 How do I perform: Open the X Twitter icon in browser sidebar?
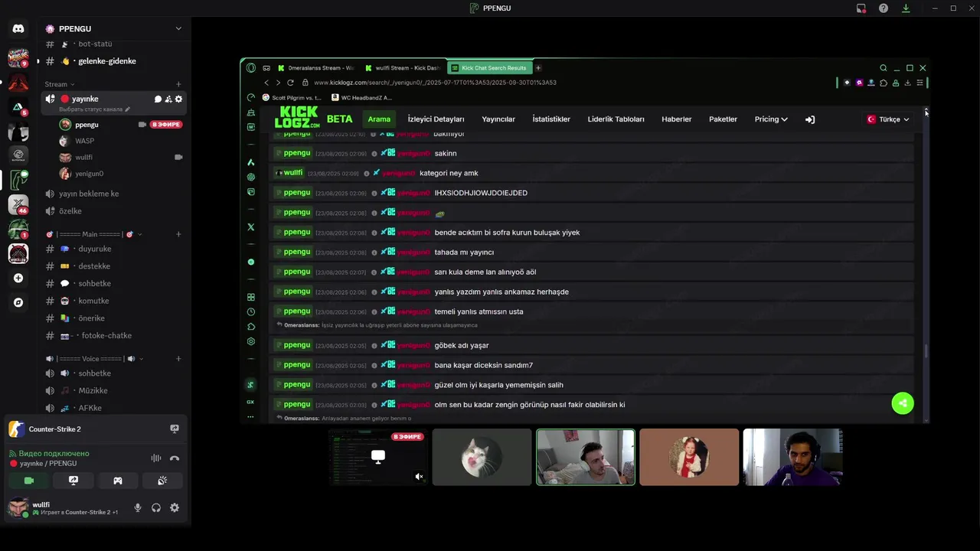click(250, 227)
